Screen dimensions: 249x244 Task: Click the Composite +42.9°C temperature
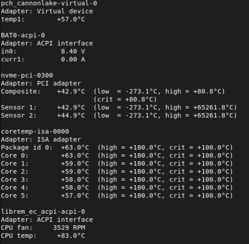point(71,92)
